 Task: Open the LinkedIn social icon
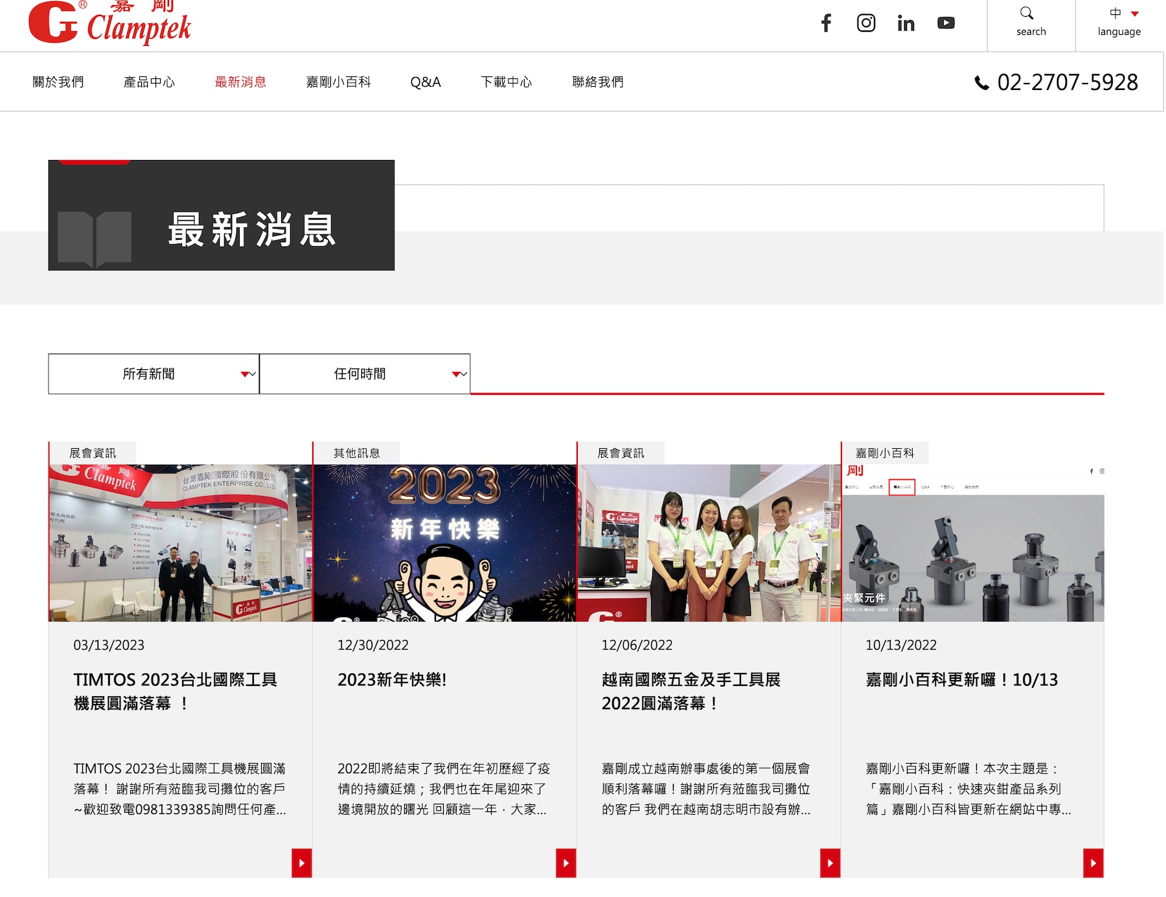pyautogui.click(x=906, y=24)
